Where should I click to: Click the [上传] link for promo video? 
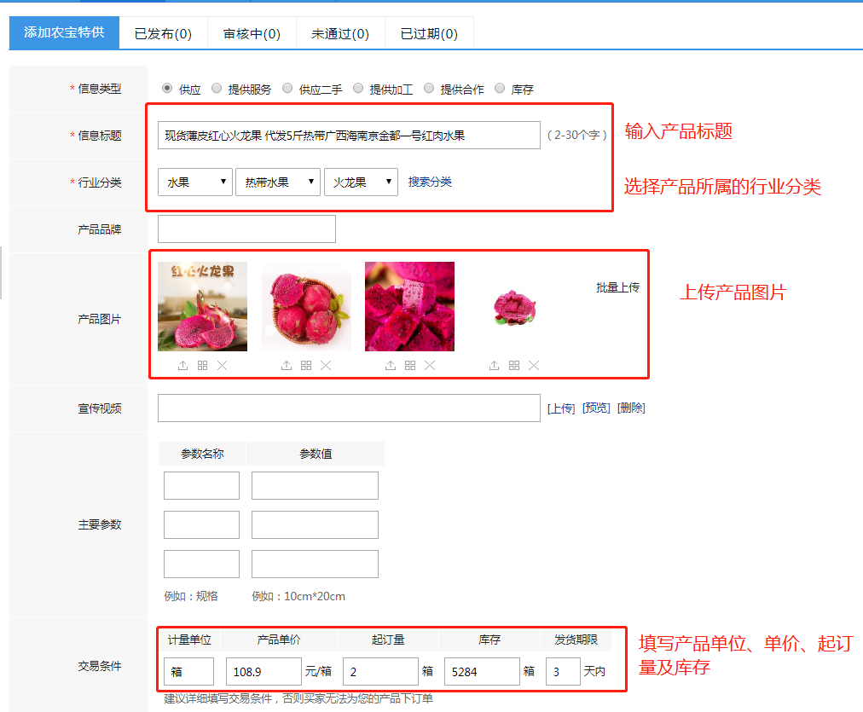[x=560, y=408]
